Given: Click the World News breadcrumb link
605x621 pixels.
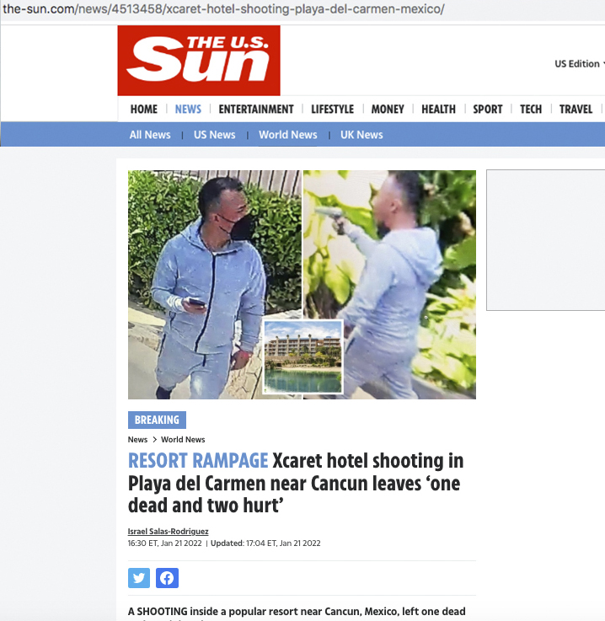Looking at the screenshot, I should (x=183, y=440).
